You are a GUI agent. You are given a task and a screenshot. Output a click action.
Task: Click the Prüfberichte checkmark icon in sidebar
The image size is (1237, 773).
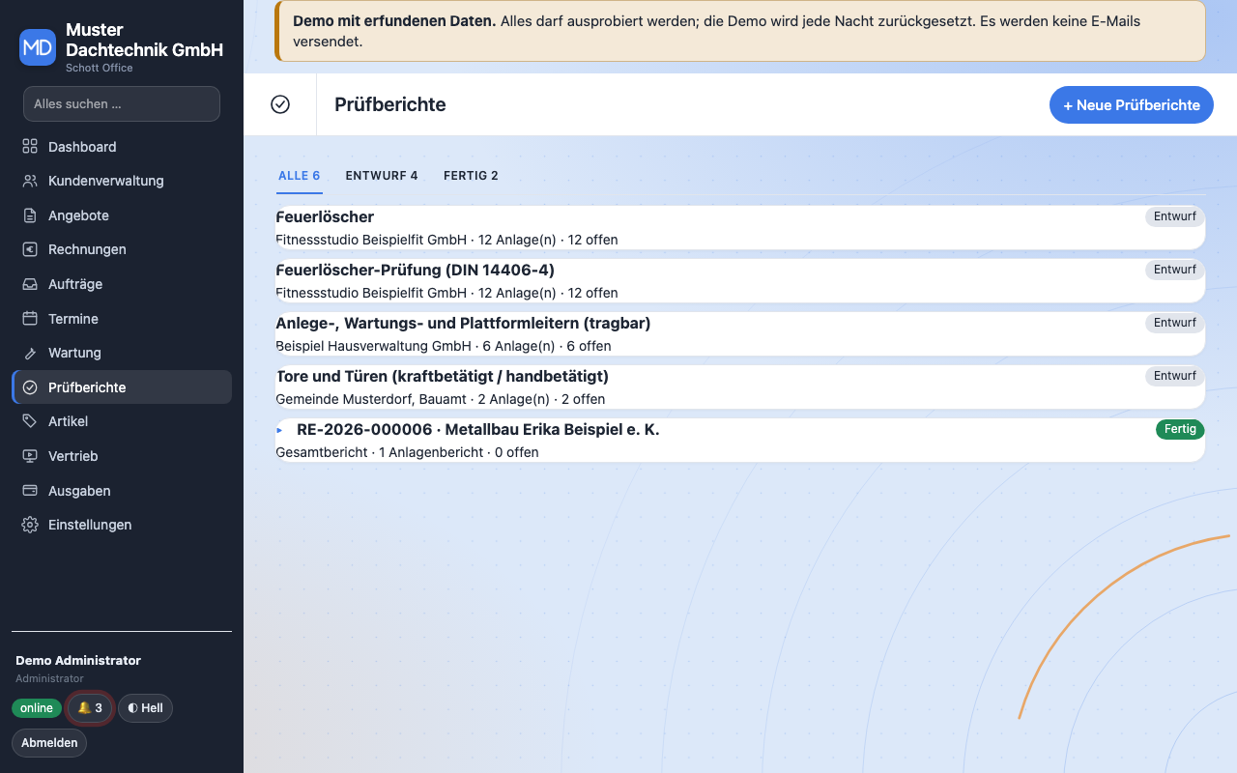30,387
